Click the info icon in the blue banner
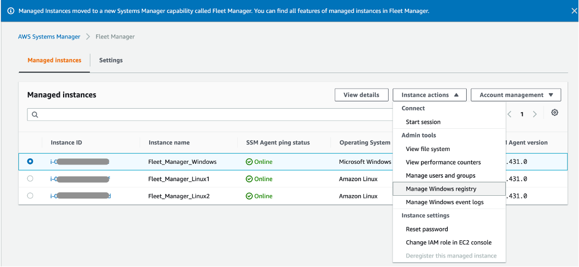Image resolution: width=579 pixels, height=267 pixels. pyautogui.click(x=11, y=11)
